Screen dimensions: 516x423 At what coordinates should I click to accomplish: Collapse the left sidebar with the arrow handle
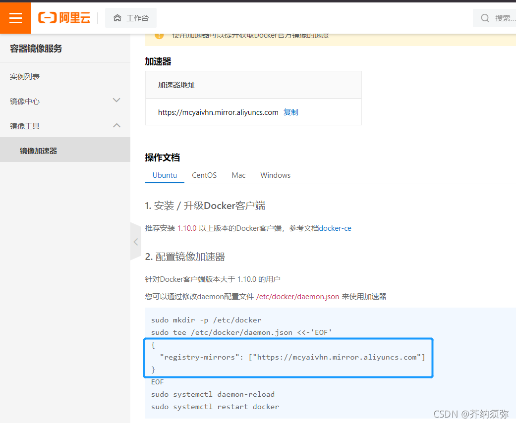(x=135, y=242)
